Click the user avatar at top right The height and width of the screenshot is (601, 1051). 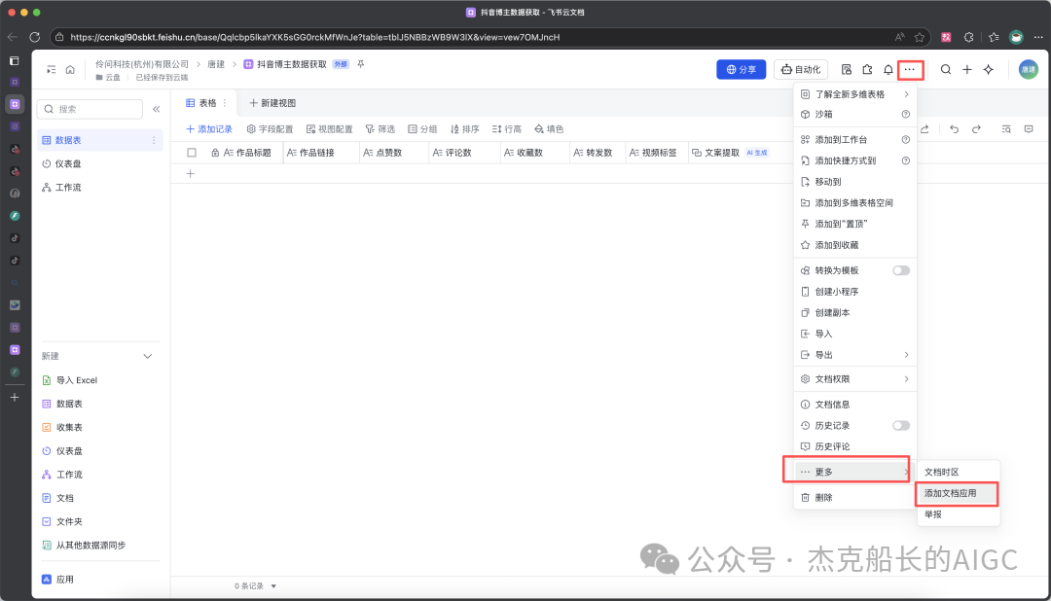1029,70
